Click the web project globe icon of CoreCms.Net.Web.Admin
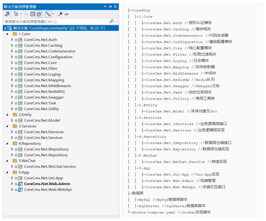The height and width of the screenshot is (221, 266). (x=20, y=184)
